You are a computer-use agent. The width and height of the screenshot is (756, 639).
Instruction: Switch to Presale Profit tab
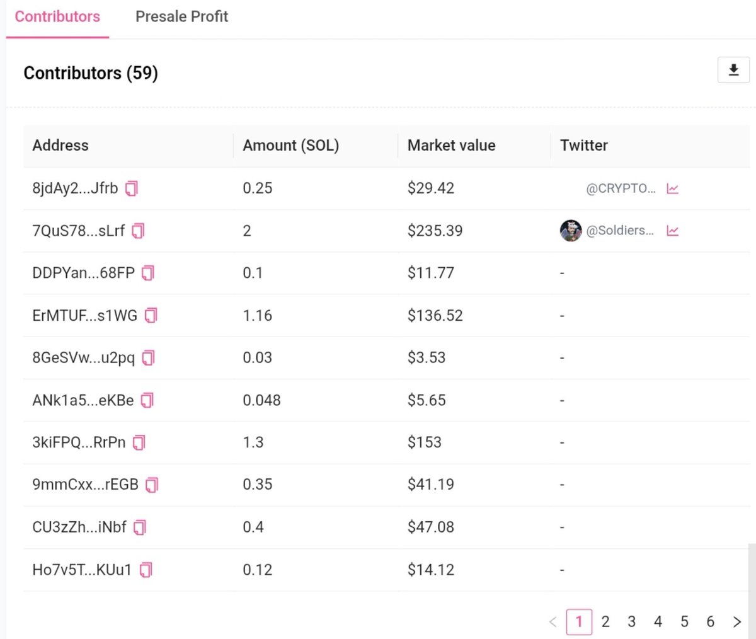[181, 16]
